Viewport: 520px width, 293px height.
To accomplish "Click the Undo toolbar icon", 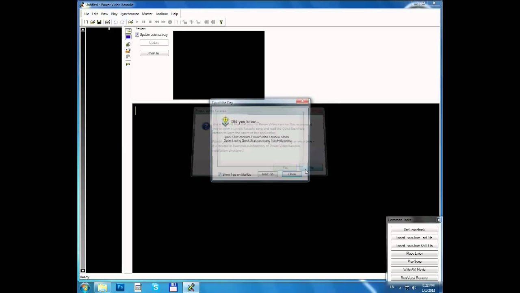I will (x=116, y=22).
